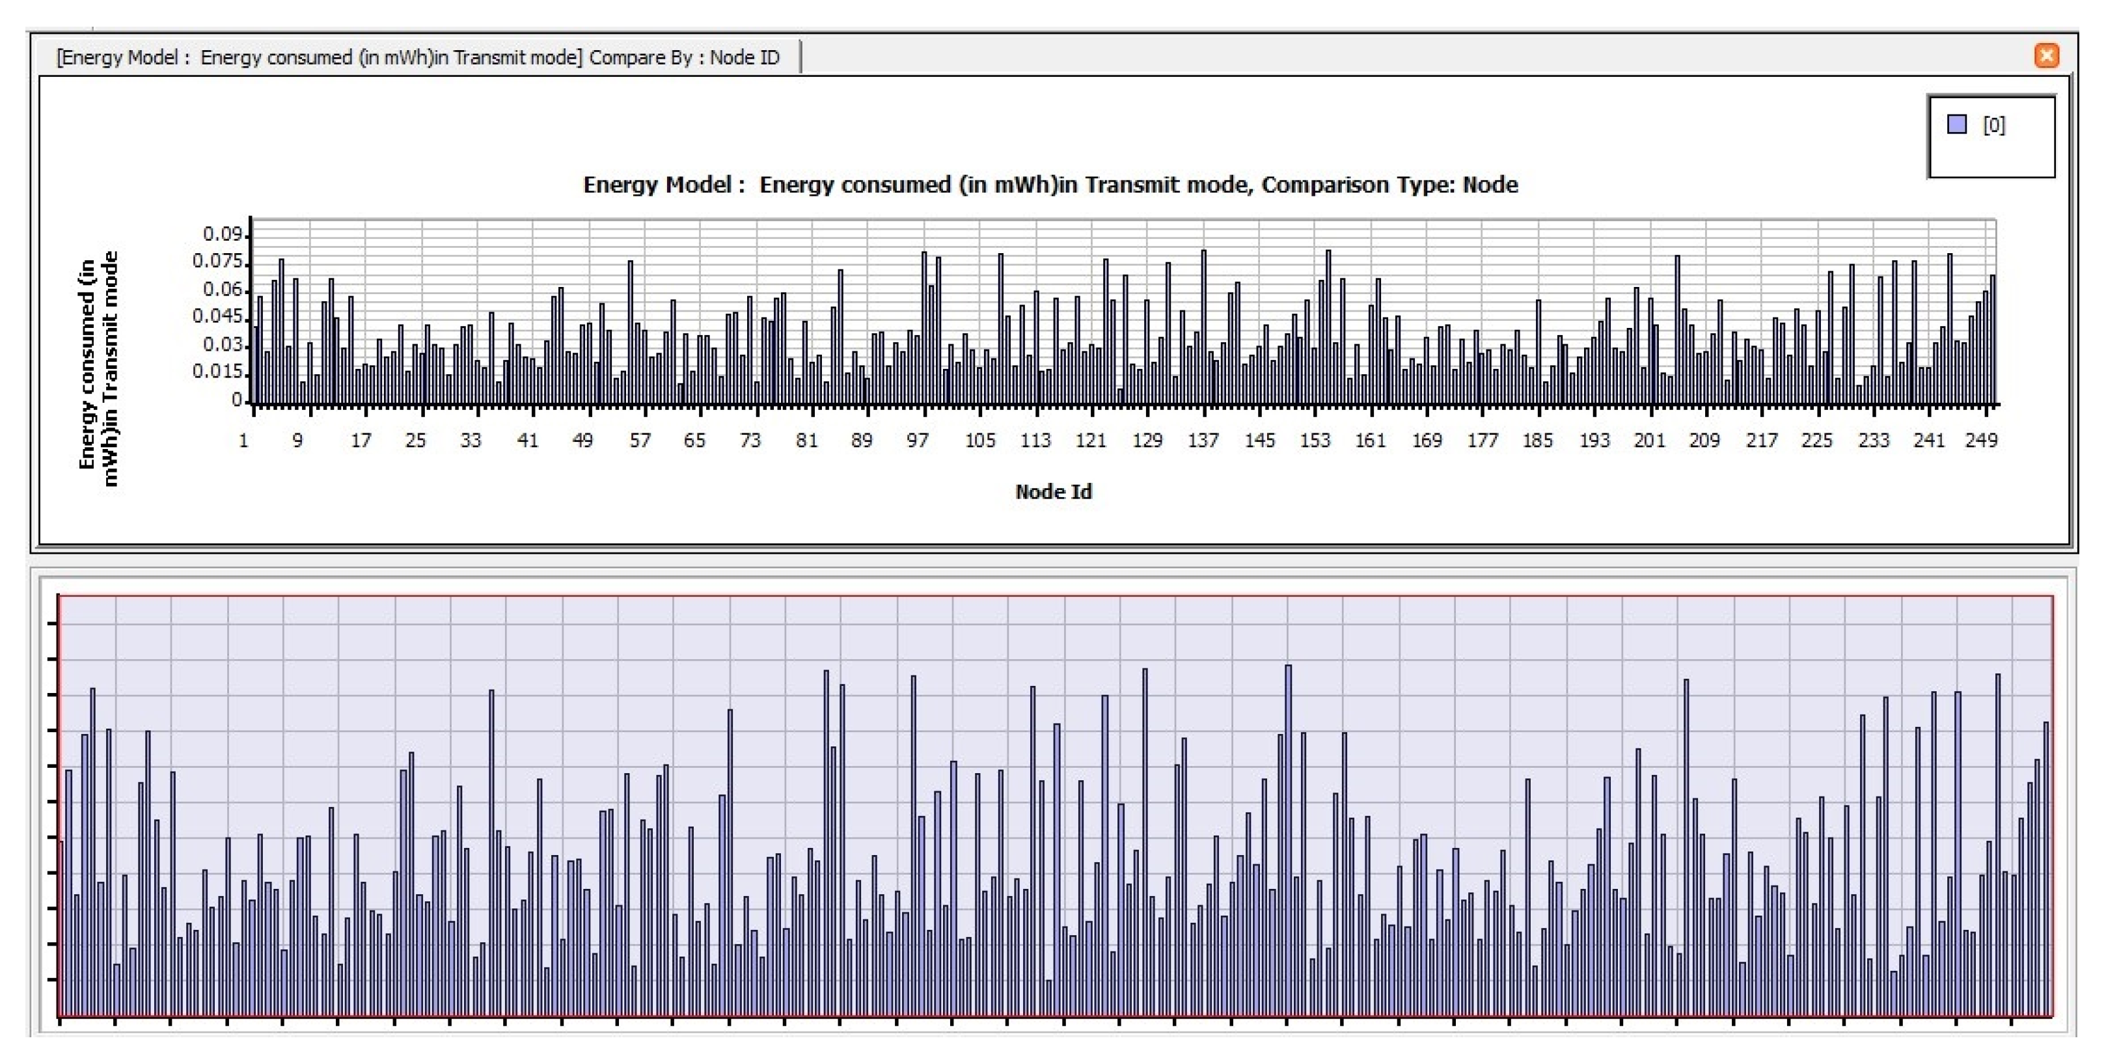Click the x-axis label 129
The height and width of the screenshot is (1062, 2106).
[1147, 441]
